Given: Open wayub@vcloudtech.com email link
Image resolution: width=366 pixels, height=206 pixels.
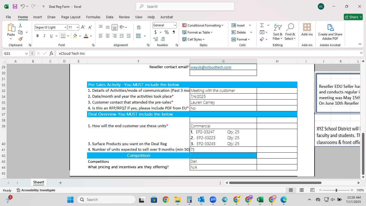Looking at the screenshot, I should pos(211,67).
